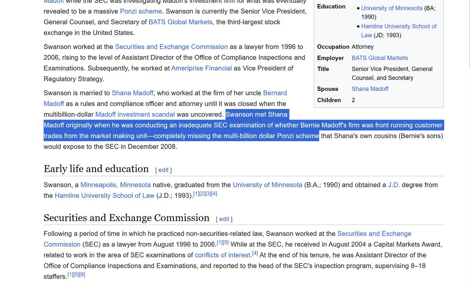This screenshot has height=290, width=470.
Task: Open the Madoff investment scandal link
Action: [x=135, y=114]
